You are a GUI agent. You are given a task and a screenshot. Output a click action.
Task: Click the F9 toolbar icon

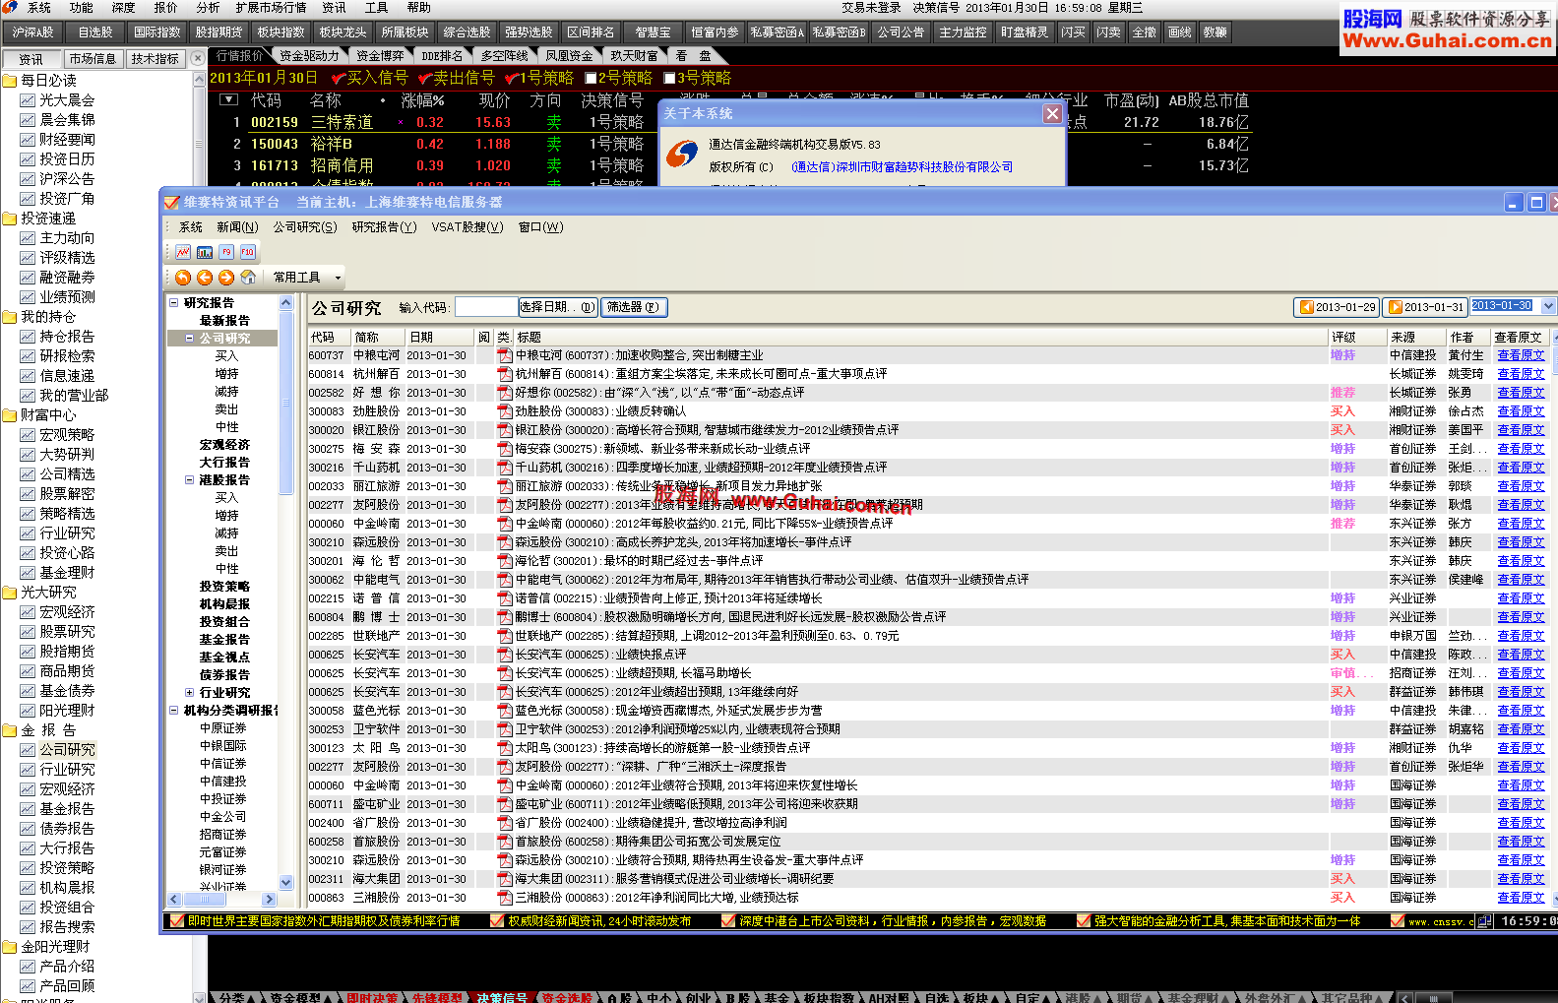(226, 252)
